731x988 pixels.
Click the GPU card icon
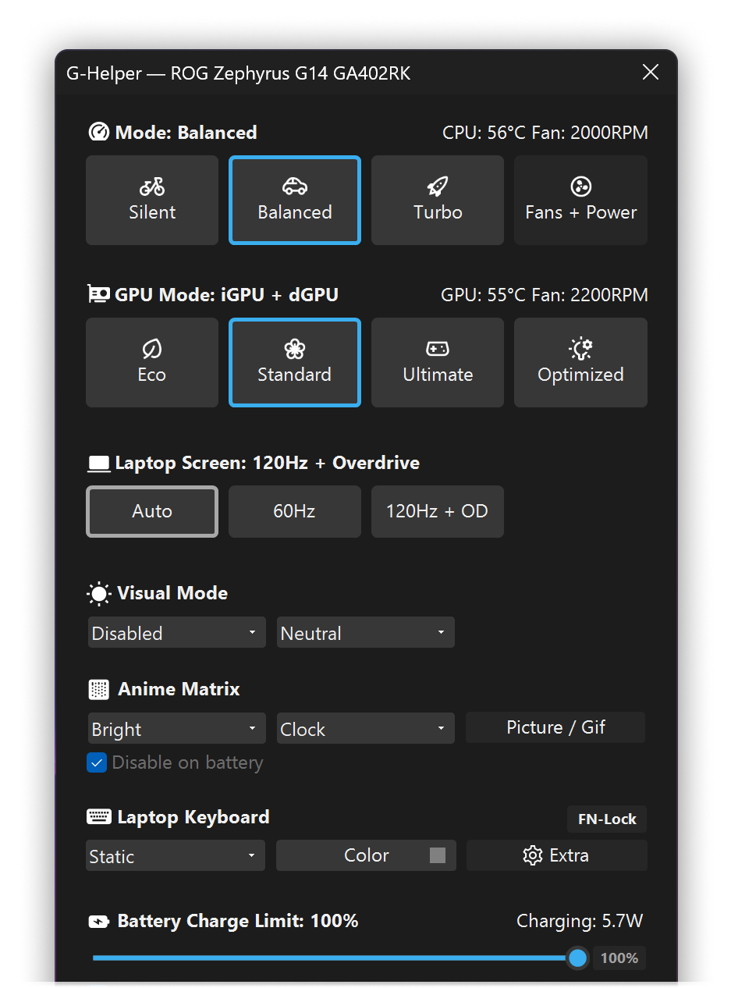pos(98,294)
